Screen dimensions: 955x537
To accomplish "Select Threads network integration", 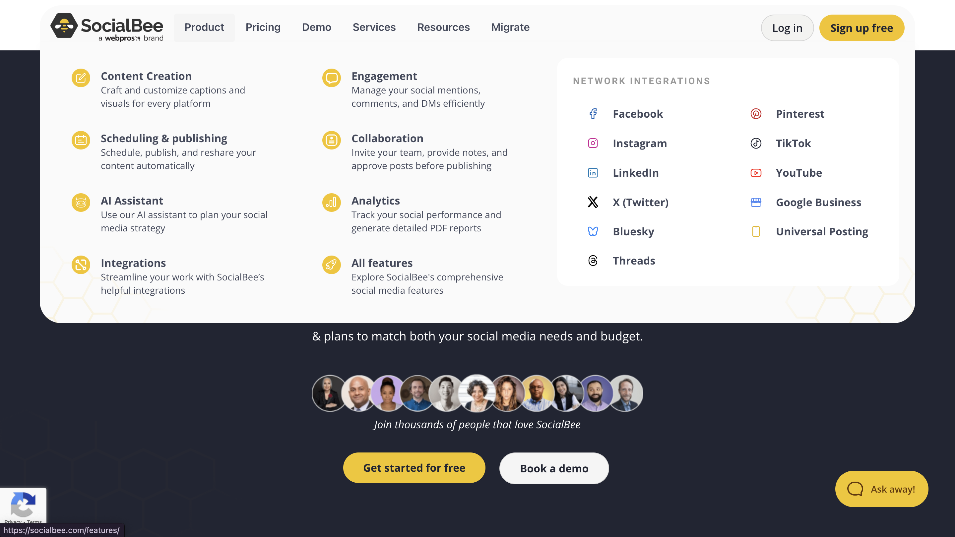I will tap(634, 260).
